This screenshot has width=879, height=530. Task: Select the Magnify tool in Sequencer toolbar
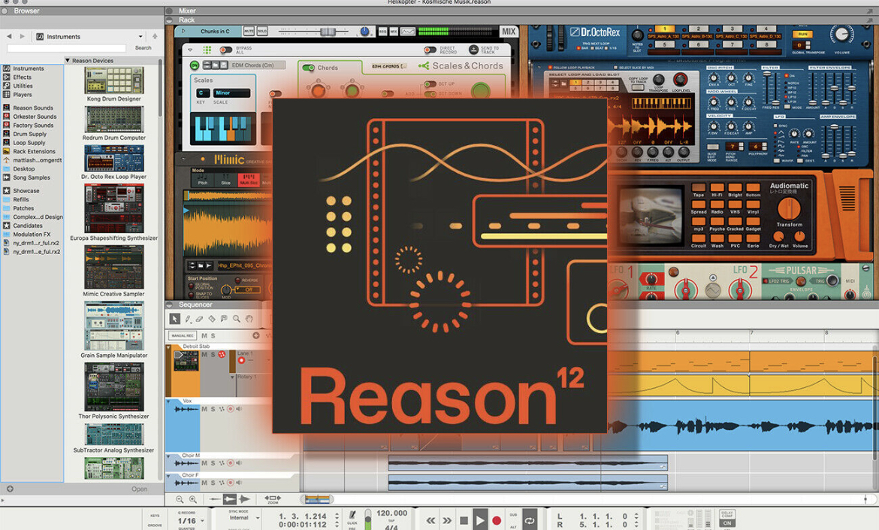[x=237, y=319]
